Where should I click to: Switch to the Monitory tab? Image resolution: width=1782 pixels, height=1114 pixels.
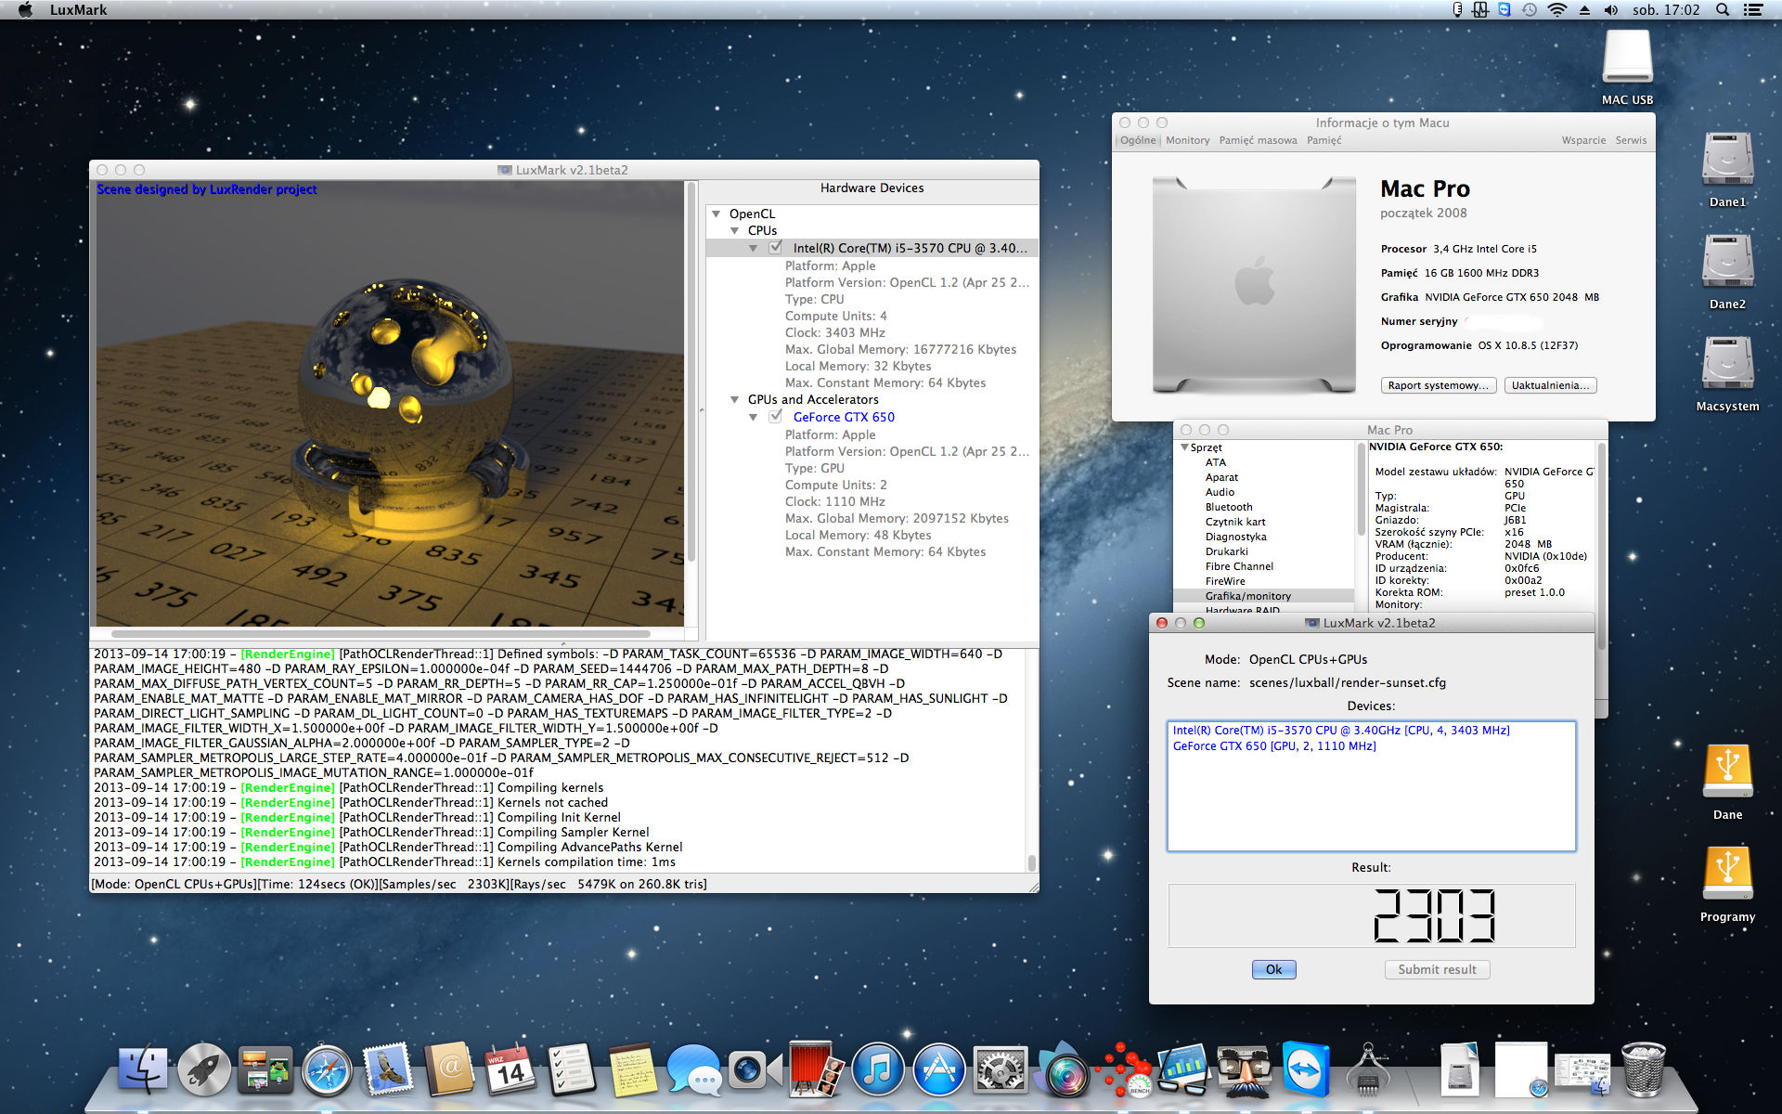point(1188,140)
